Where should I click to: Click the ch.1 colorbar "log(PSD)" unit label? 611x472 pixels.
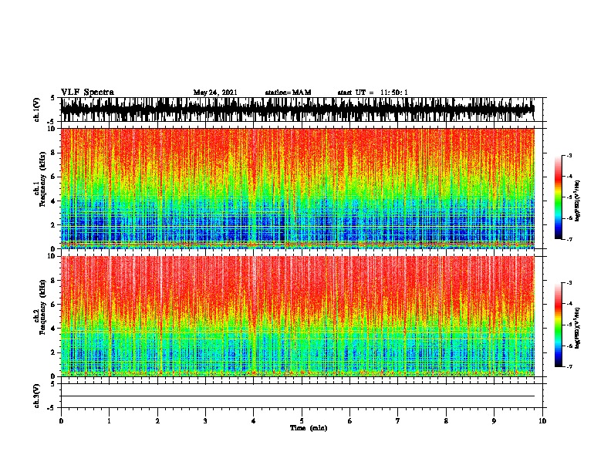(x=577, y=201)
